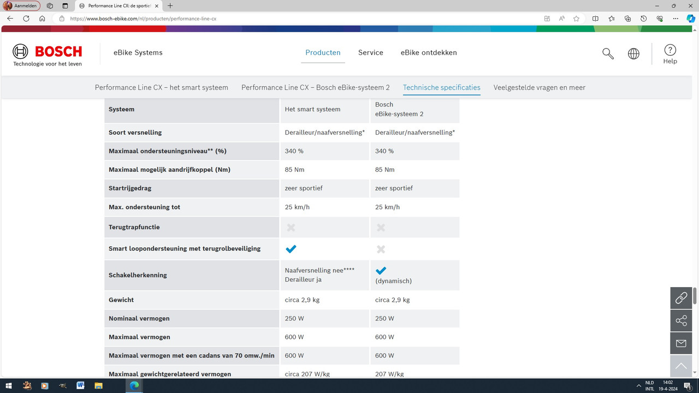The height and width of the screenshot is (393, 699).
Task: Click the browser address bar URL
Action: (143, 18)
